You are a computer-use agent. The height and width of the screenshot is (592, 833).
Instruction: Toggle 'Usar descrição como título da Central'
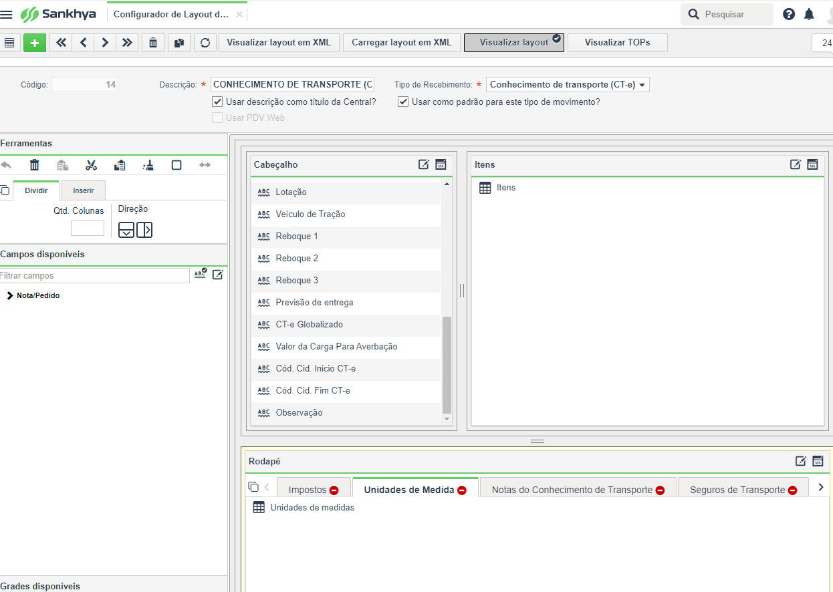pos(217,102)
